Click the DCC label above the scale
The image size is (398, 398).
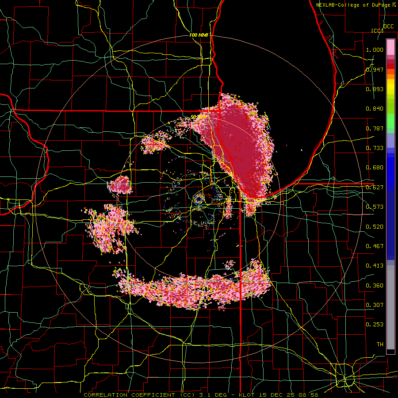click(x=388, y=27)
